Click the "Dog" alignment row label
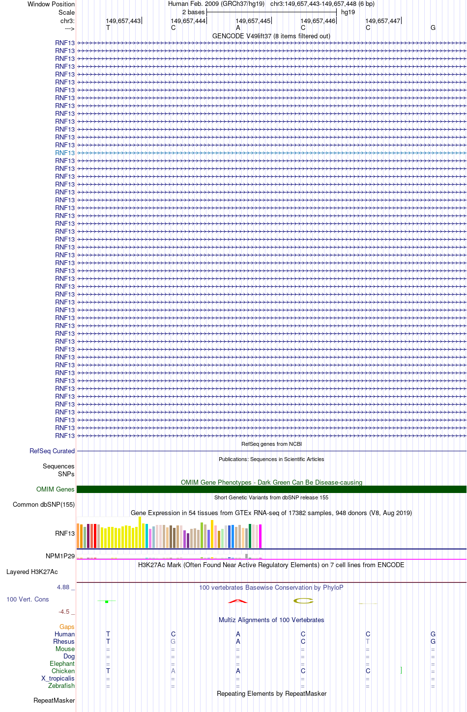467x712 pixels. (69, 656)
